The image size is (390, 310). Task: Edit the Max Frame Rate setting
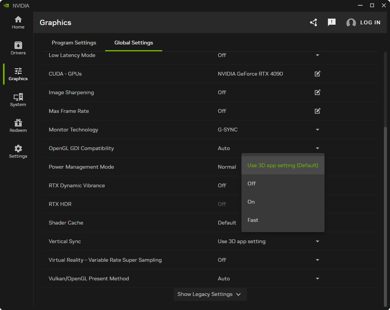[x=317, y=111]
